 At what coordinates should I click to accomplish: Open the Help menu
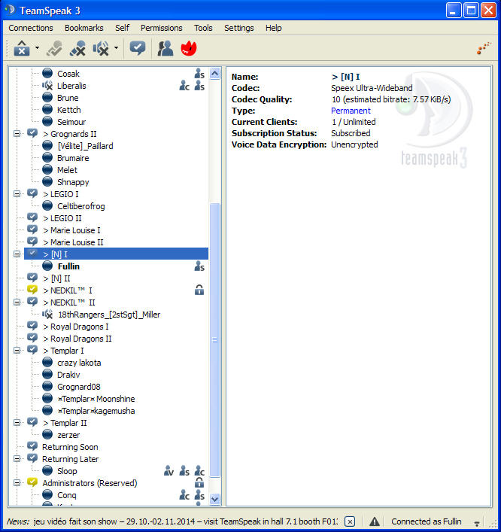coord(273,28)
